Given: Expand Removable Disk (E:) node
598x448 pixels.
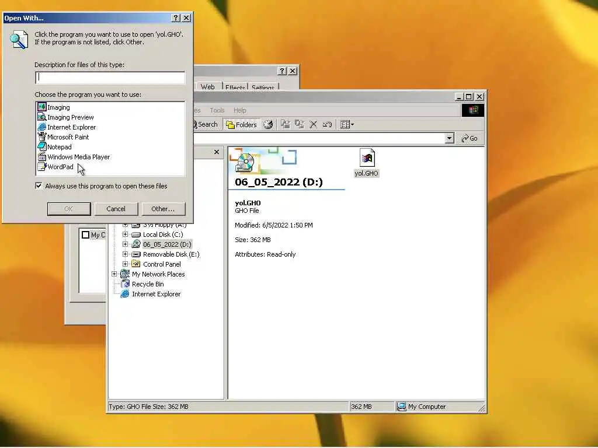Looking at the screenshot, I should (x=125, y=254).
